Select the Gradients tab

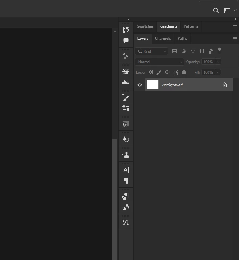pyautogui.click(x=169, y=26)
